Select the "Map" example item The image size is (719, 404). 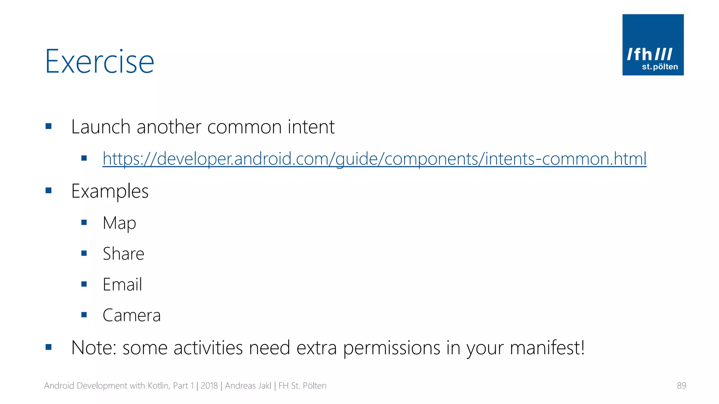pyautogui.click(x=119, y=223)
